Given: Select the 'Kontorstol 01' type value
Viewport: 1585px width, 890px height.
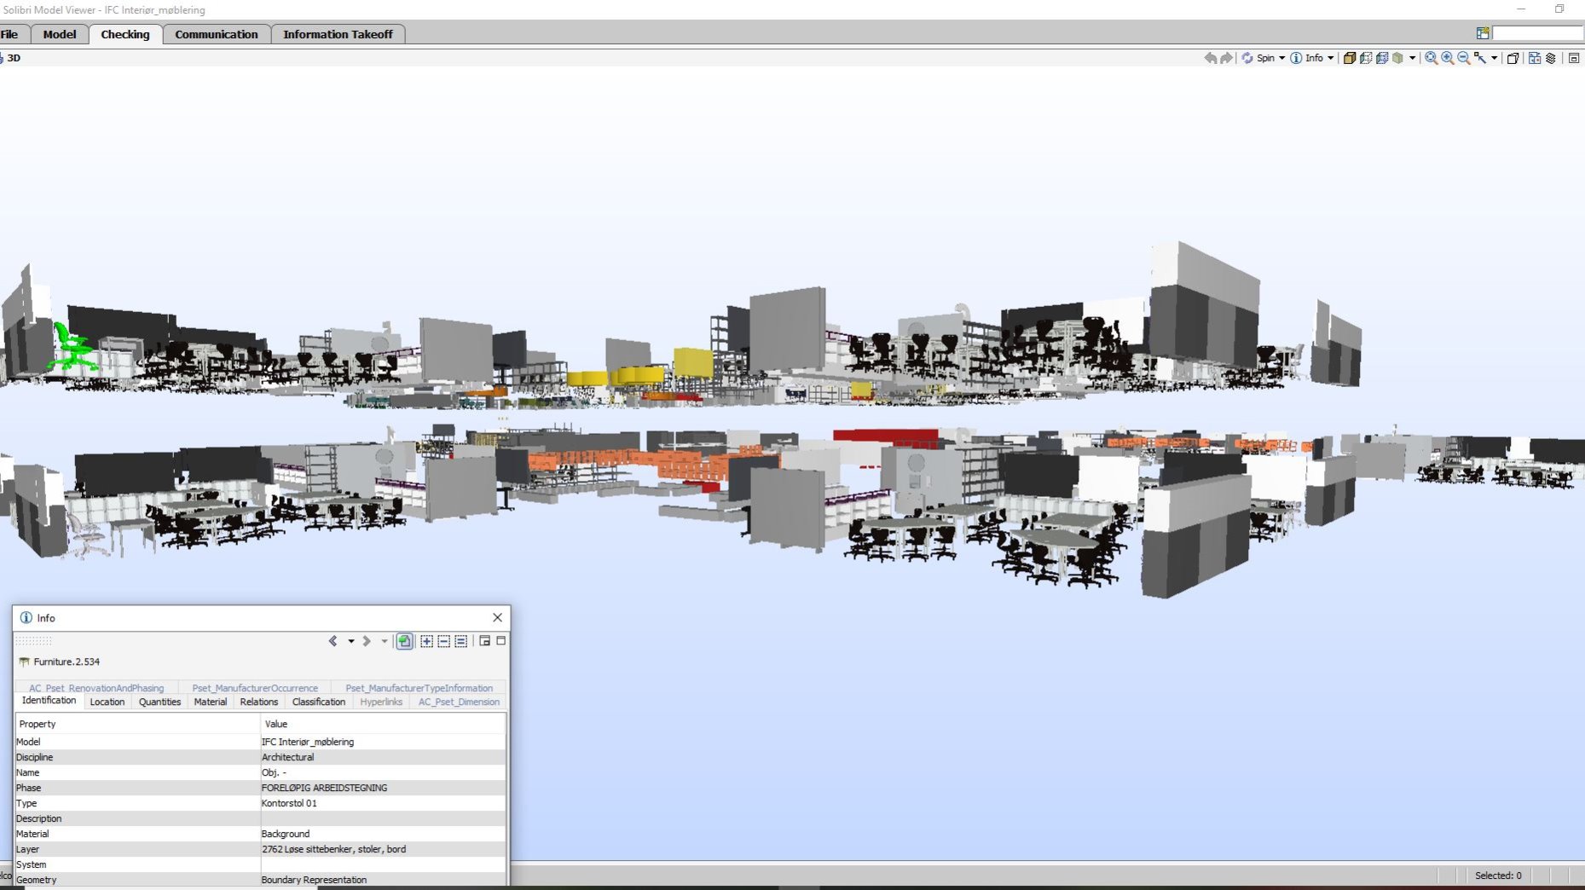Looking at the screenshot, I should [x=289, y=803].
